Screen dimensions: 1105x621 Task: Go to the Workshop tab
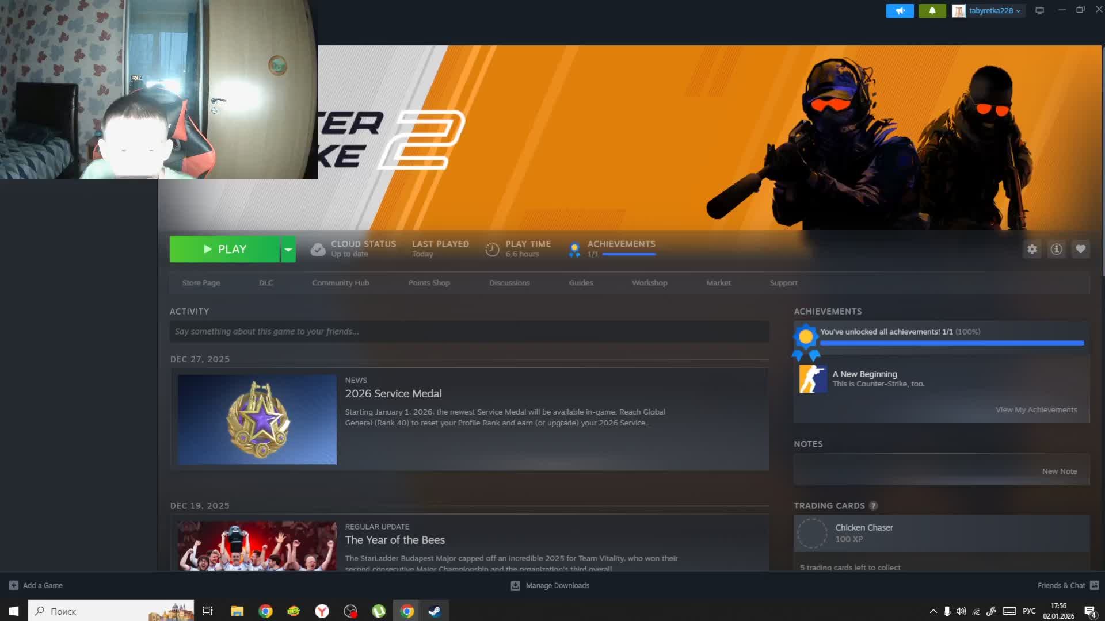[649, 283]
